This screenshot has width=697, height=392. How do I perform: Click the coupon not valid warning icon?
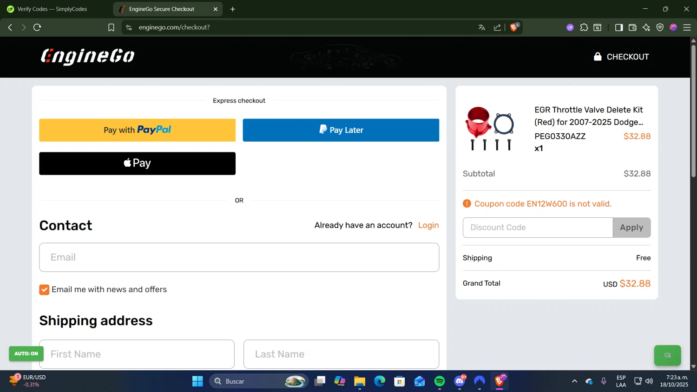click(x=467, y=203)
